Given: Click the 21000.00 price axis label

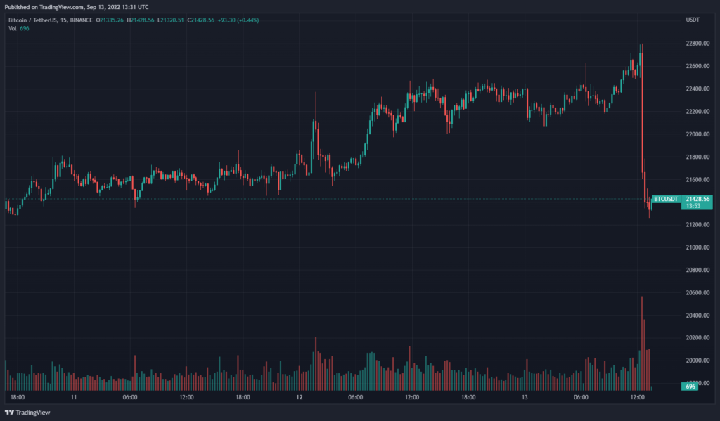Looking at the screenshot, I should click(x=697, y=247).
